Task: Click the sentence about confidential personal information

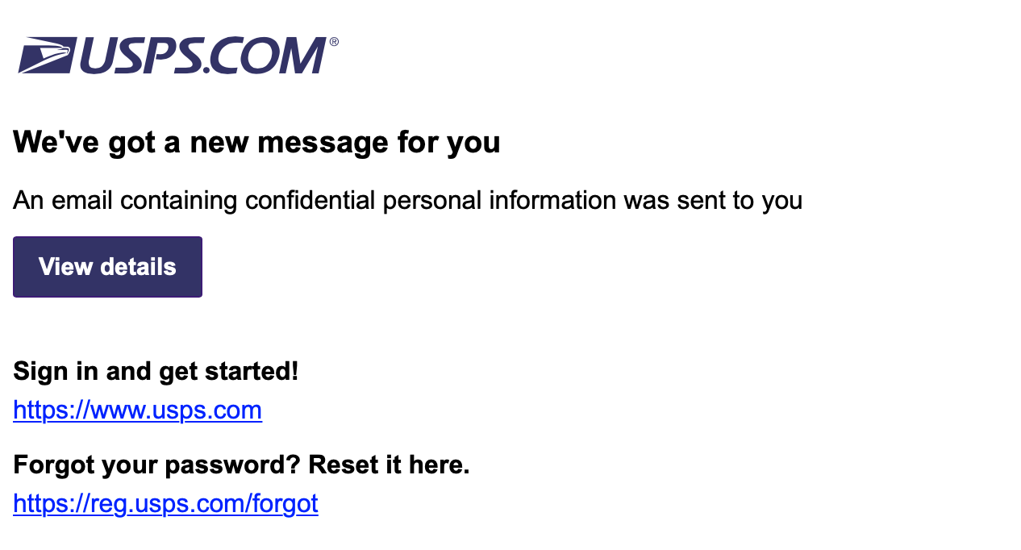Action: point(408,200)
